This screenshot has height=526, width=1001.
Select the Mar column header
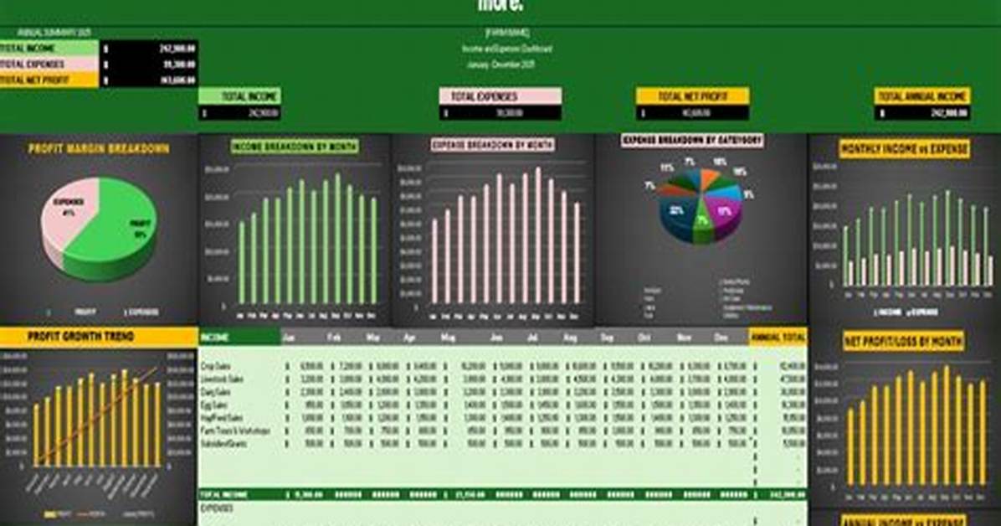click(x=372, y=337)
